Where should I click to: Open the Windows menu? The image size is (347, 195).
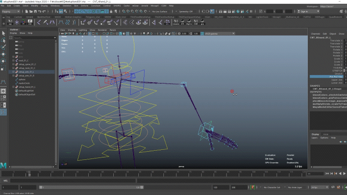click(x=55, y=6)
